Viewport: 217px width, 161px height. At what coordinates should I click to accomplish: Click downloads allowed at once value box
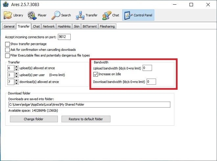[x=11, y=82]
